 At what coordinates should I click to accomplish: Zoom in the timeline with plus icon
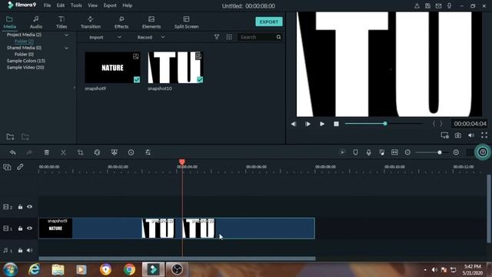coord(456,152)
